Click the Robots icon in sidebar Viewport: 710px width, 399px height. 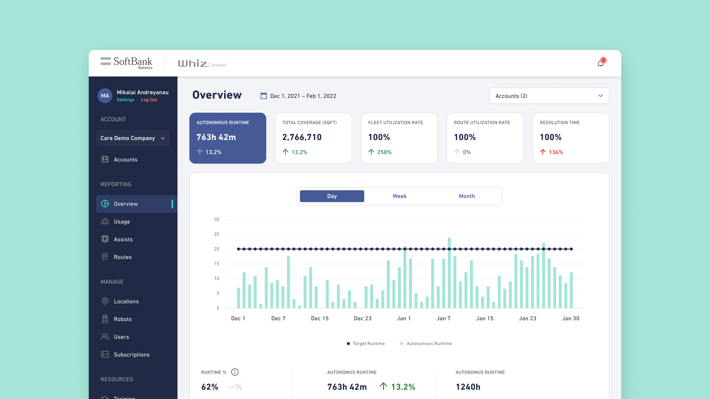click(x=105, y=319)
